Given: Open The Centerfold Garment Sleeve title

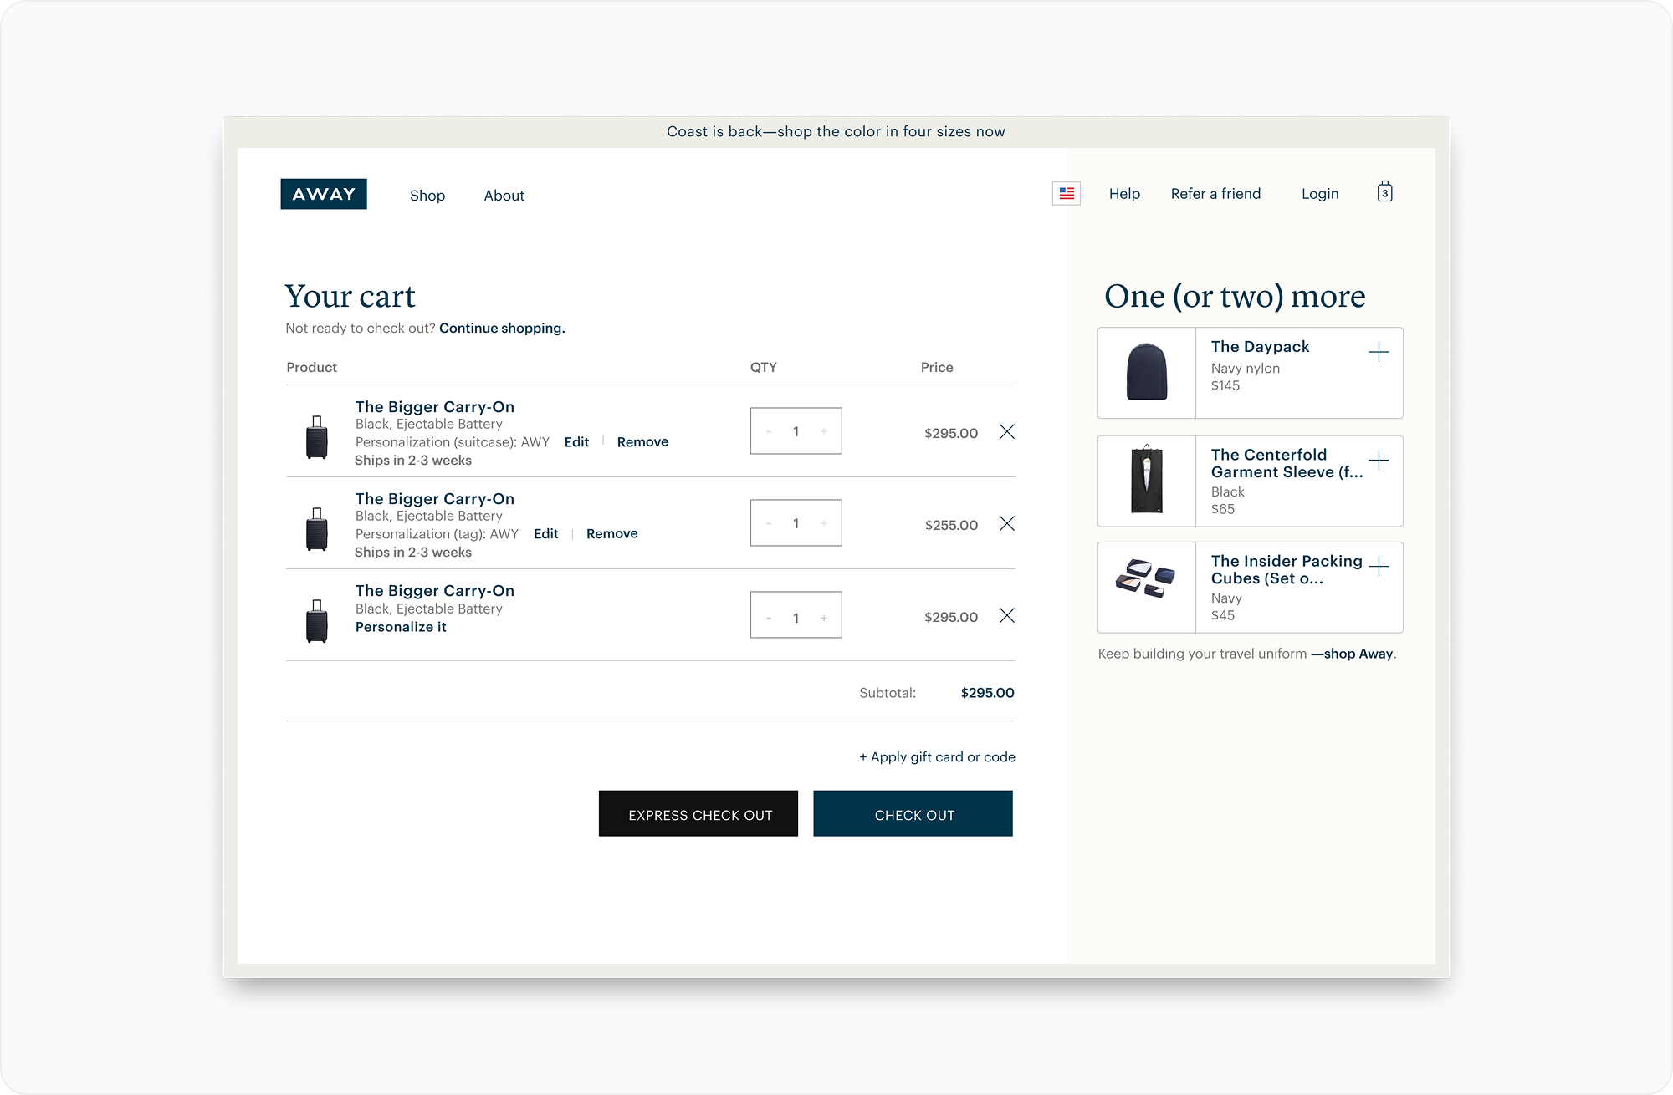Looking at the screenshot, I should click(1287, 463).
